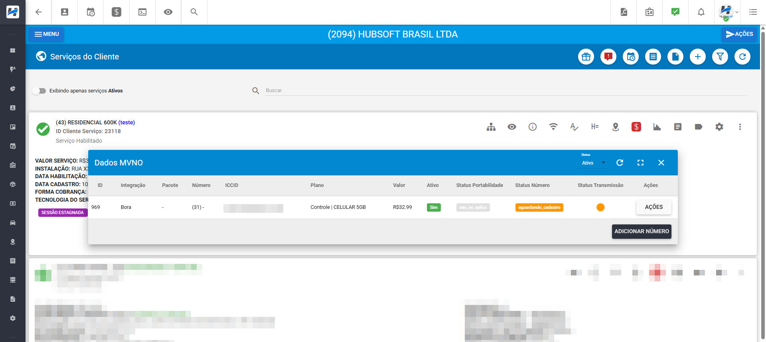Click the H= icon on service row
The height and width of the screenshot is (342, 766).
(x=595, y=127)
